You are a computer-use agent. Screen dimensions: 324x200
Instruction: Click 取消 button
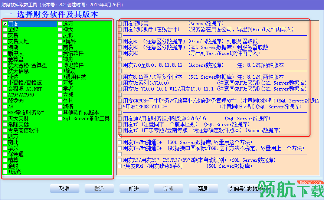[65, 188]
